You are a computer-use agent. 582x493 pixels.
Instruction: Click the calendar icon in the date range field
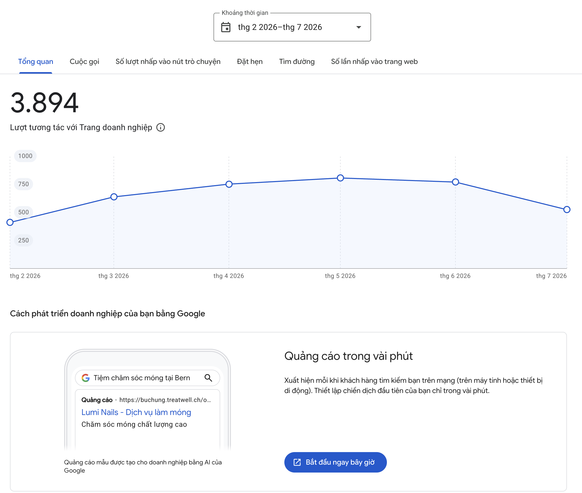click(226, 27)
